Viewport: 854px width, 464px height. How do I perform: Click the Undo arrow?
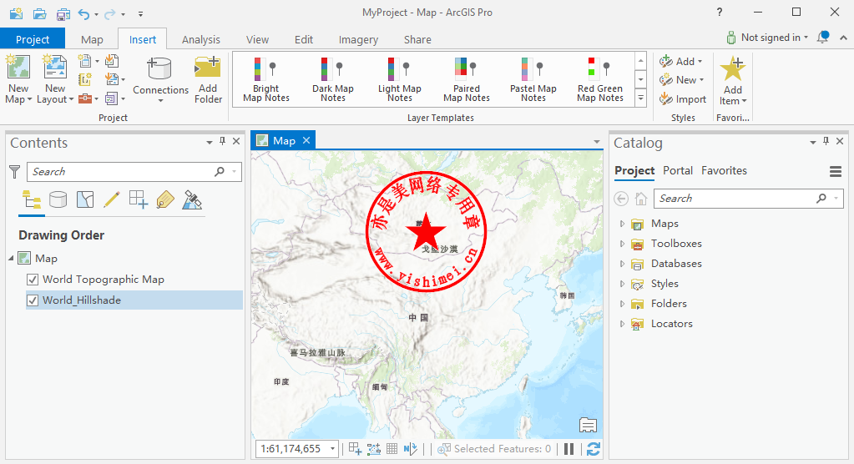pos(83,13)
